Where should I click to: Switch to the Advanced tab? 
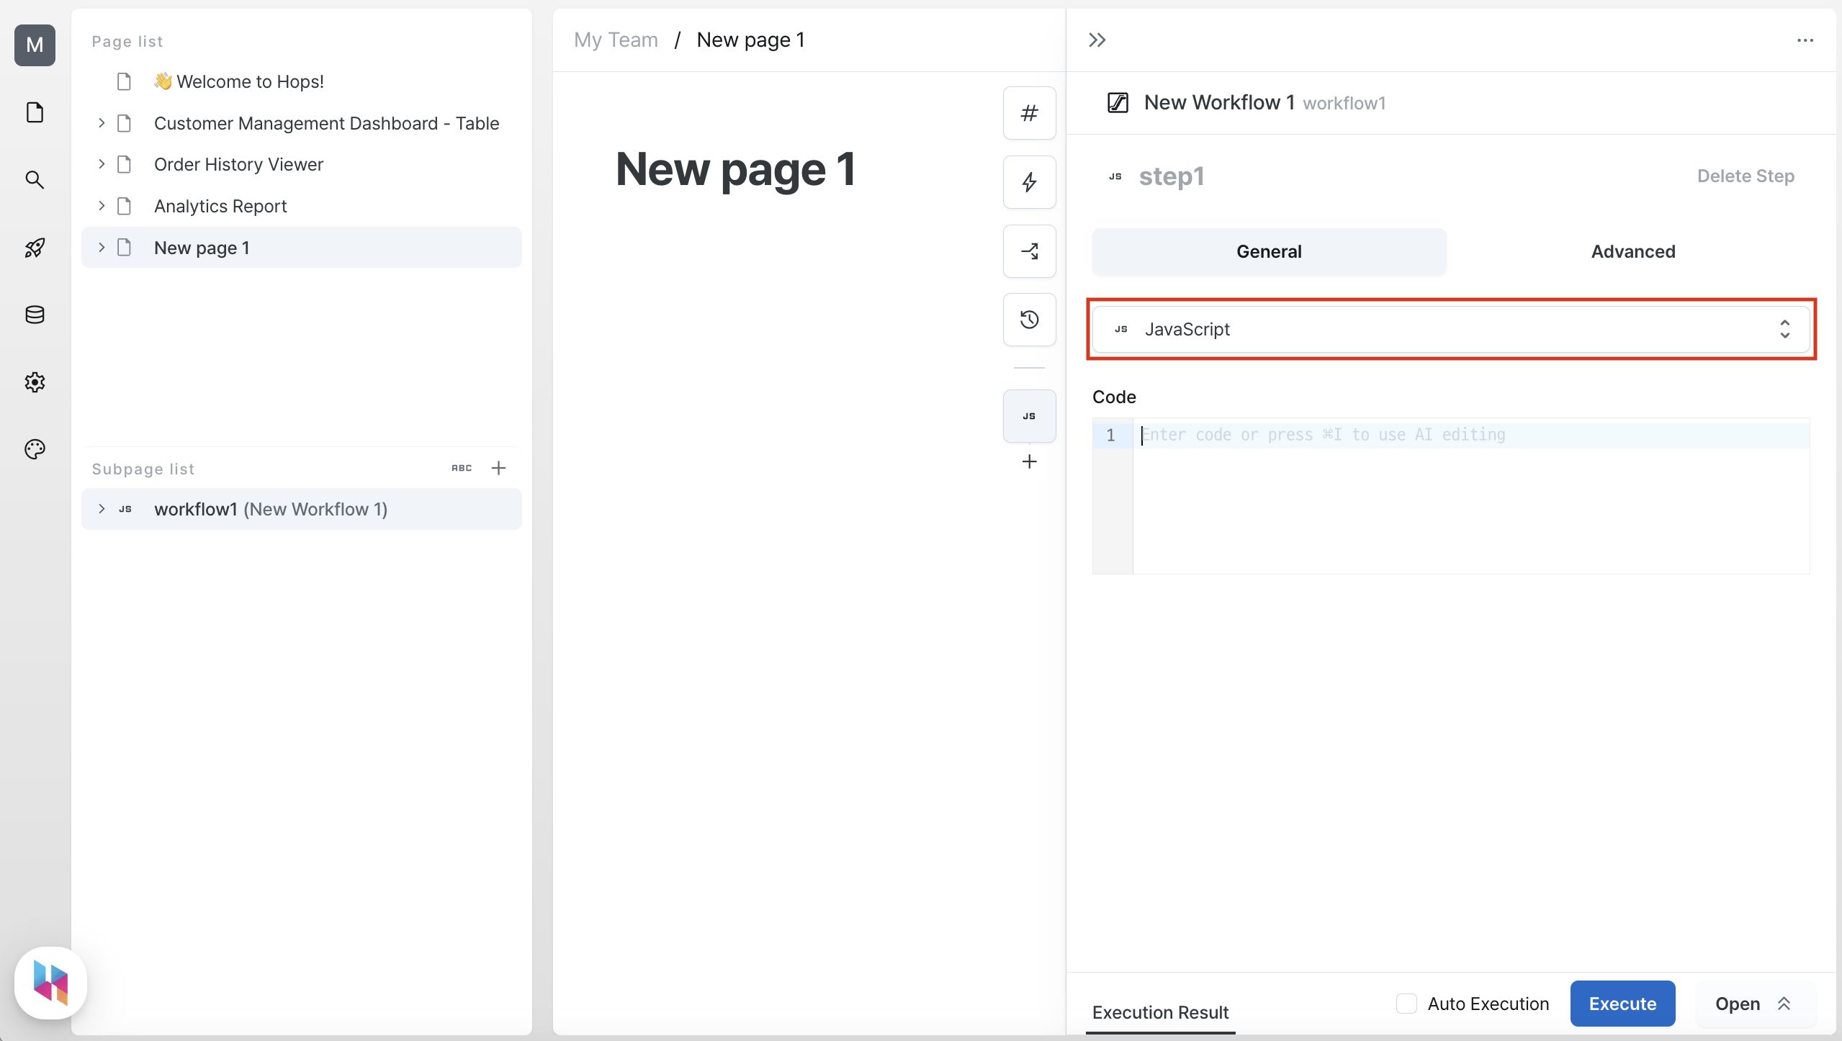(1633, 251)
